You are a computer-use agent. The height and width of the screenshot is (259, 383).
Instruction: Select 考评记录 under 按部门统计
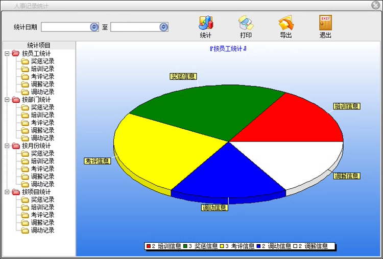click(x=42, y=123)
